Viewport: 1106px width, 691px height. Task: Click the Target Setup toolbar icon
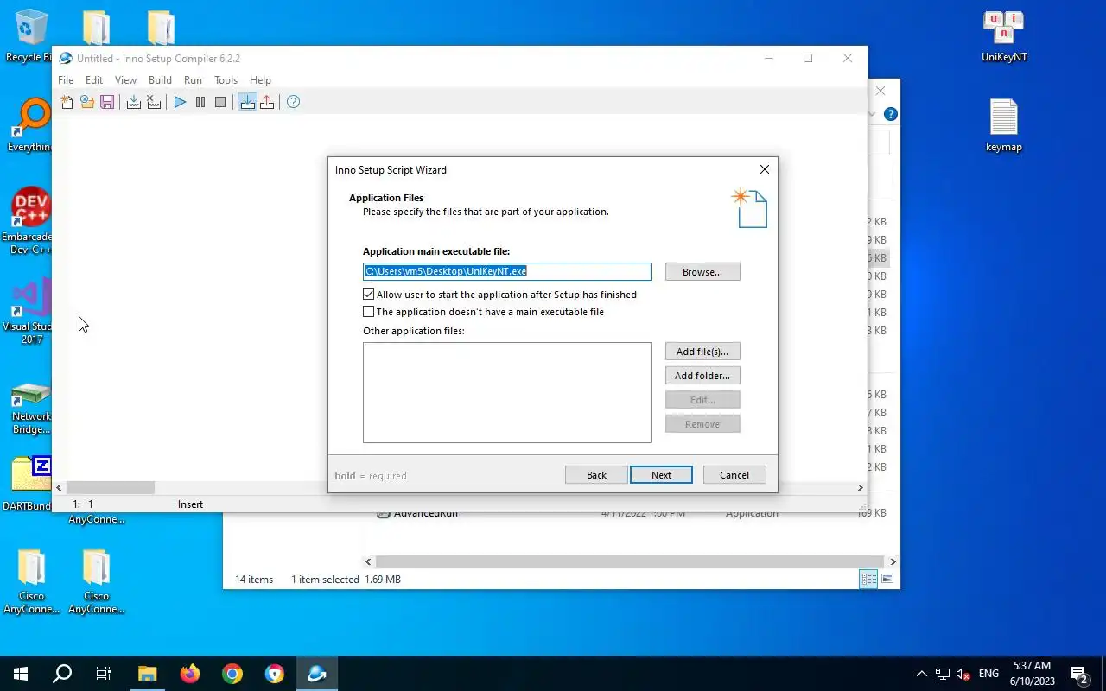(247, 102)
